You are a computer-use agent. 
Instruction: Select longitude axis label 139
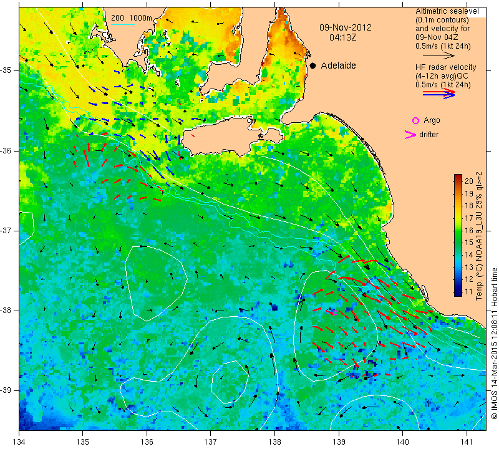339,442
